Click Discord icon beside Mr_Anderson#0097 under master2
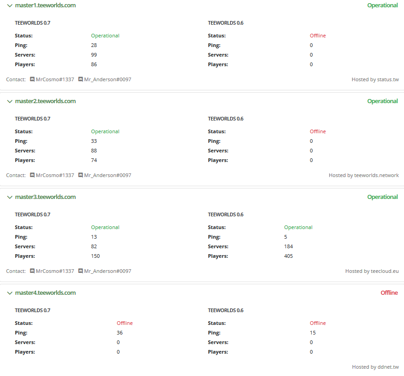This screenshot has width=404, height=376. [x=81, y=175]
